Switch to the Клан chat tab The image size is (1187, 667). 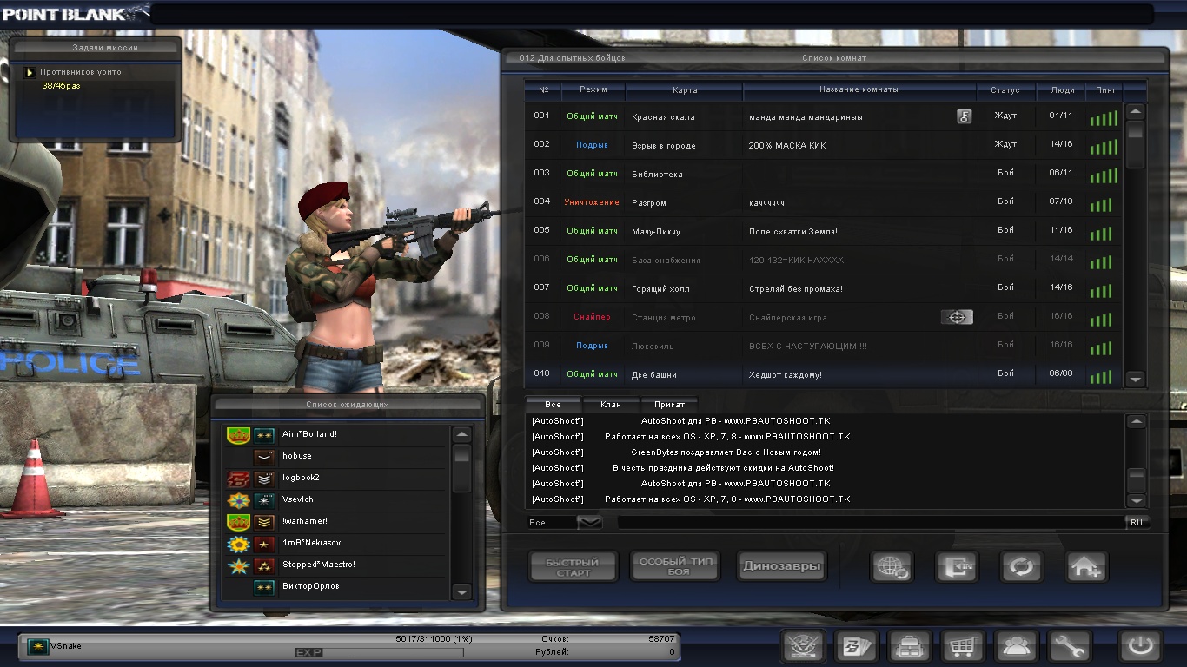pyautogui.click(x=610, y=405)
